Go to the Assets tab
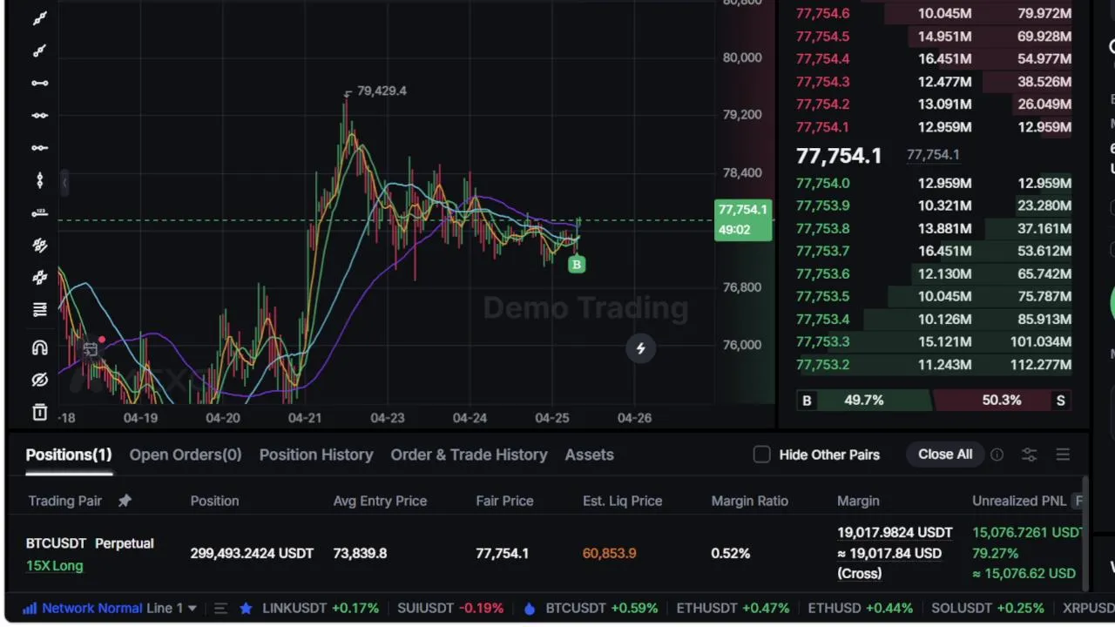 point(589,455)
